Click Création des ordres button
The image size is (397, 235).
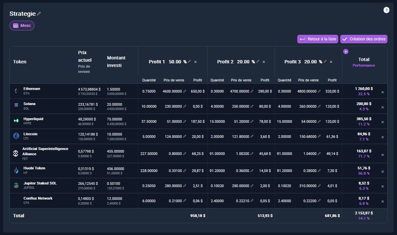pos(364,39)
